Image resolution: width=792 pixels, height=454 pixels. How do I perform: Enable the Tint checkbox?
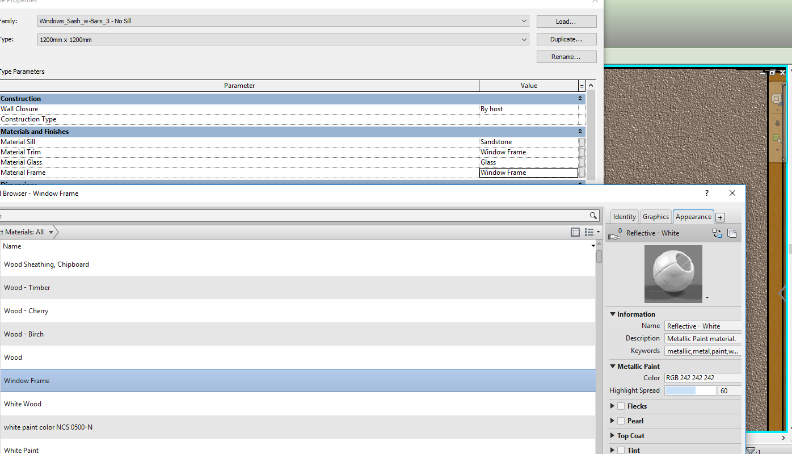click(621, 451)
